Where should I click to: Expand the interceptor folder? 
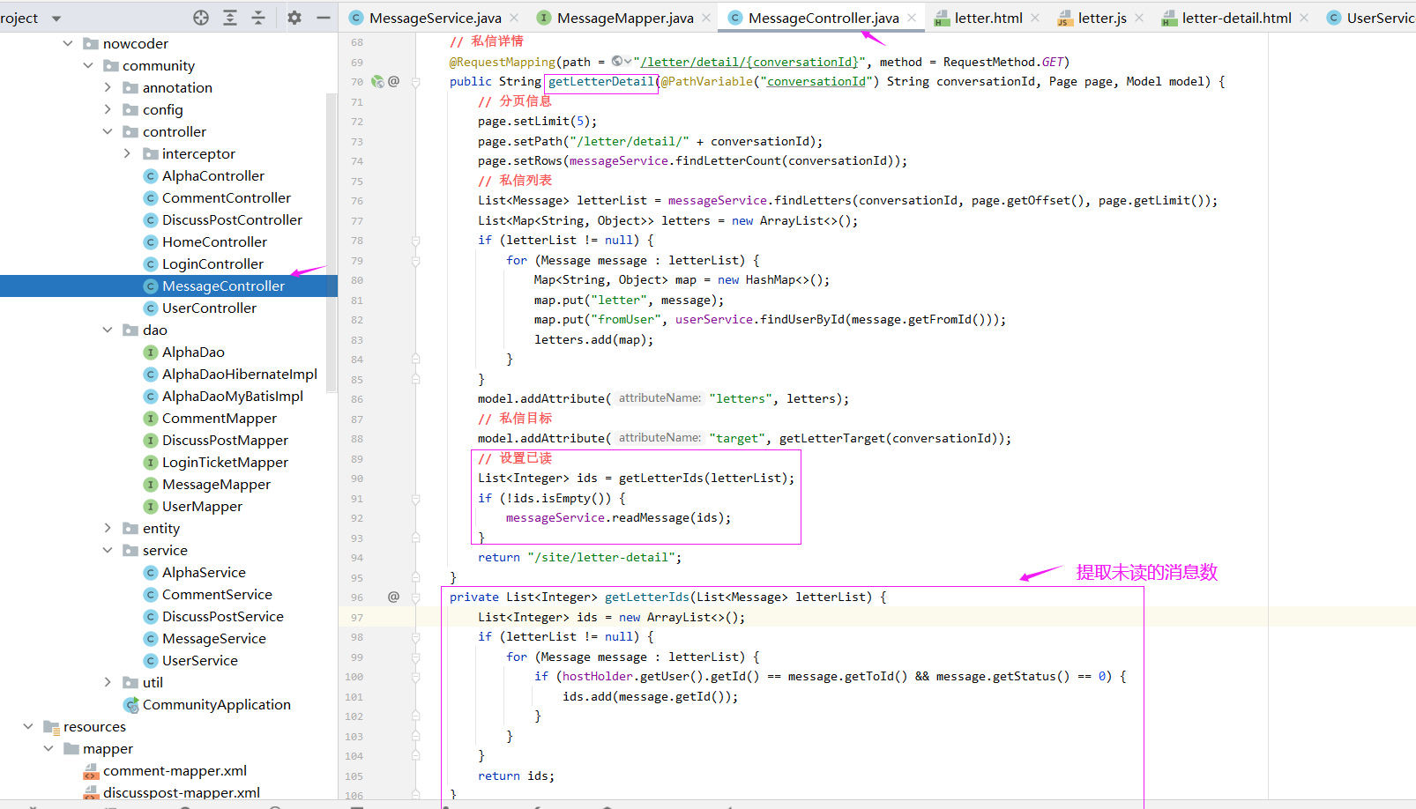tap(127, 153)
